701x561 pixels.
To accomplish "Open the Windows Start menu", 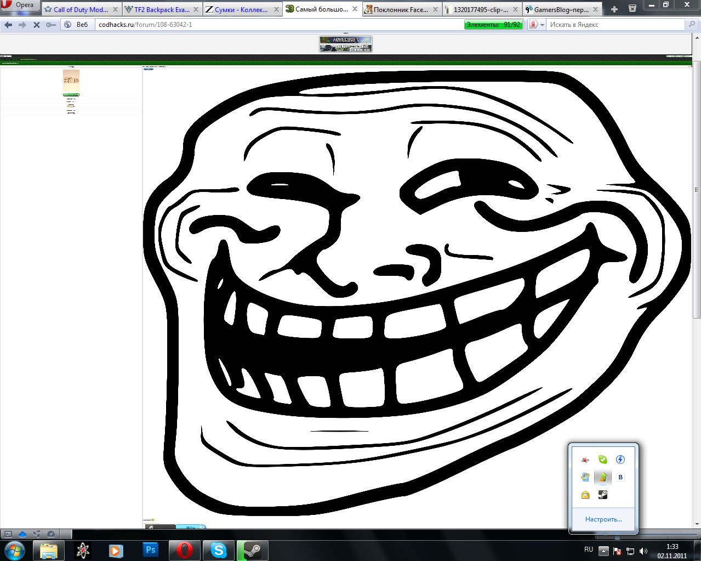I will (x=14, y=550).
